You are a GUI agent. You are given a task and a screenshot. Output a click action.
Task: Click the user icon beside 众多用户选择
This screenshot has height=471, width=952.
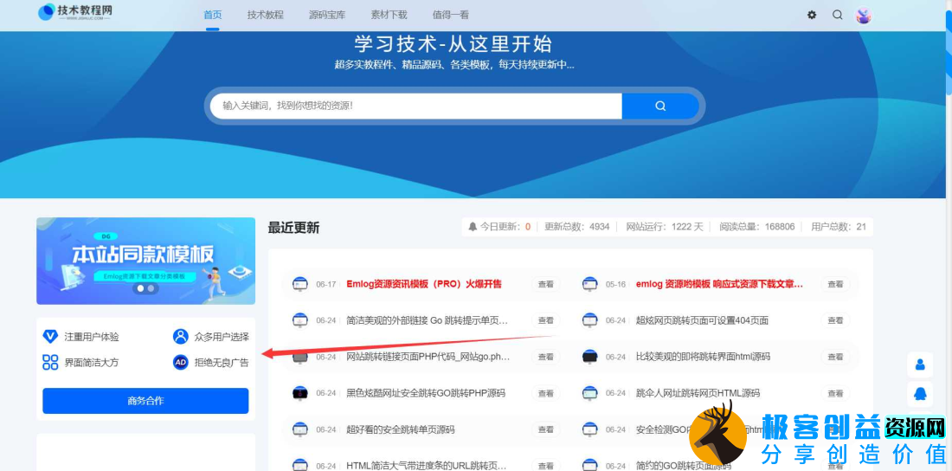180,337
